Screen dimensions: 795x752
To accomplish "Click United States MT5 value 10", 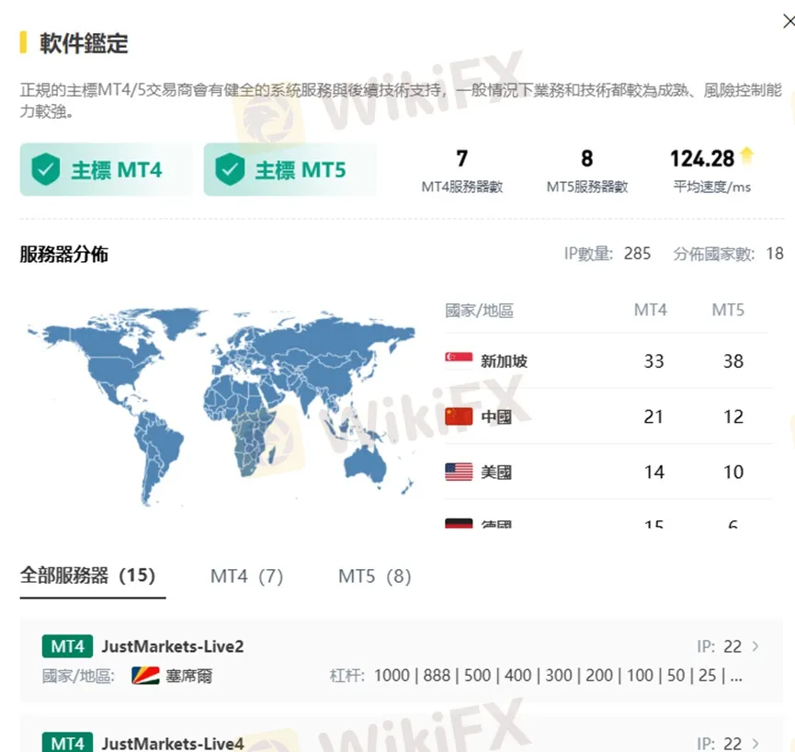I will click(x=733, y=473).
